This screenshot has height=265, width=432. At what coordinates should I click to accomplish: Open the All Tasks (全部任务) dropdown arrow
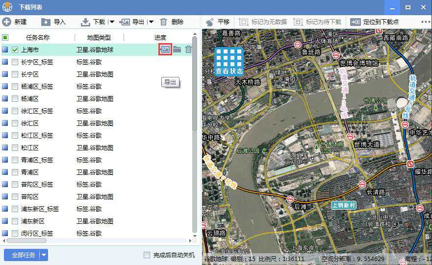[44, 255]
